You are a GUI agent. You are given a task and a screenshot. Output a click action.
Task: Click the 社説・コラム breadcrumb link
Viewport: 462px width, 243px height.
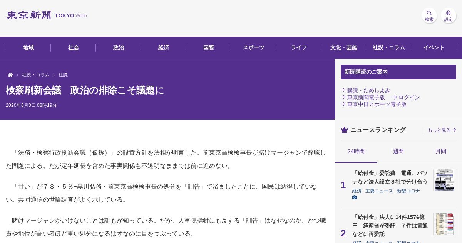(36, 75)
